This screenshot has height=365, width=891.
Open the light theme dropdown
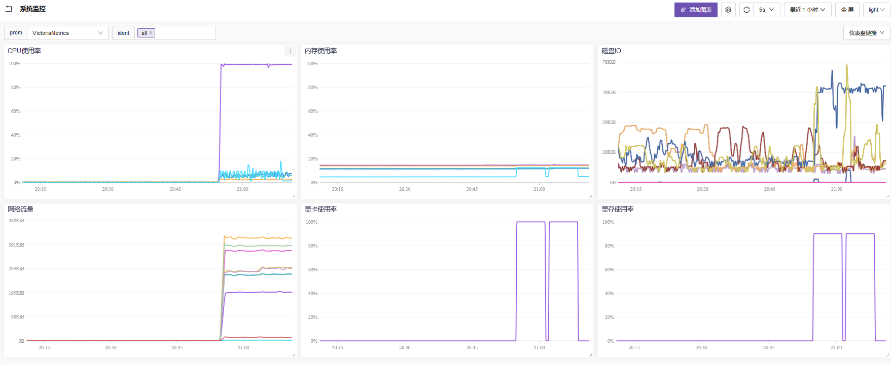876,10
